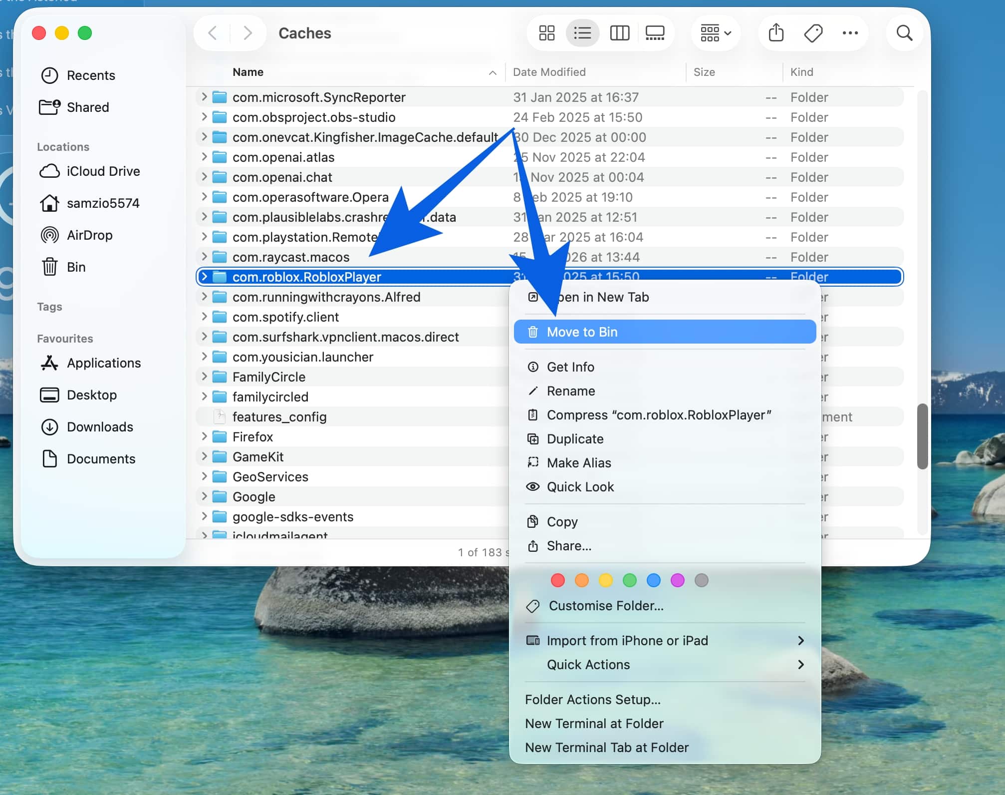The width and height of the screenshot is (1005, 795).
Task: Click the Tags icon in the toolbar
Action: (x=812, y=33)
